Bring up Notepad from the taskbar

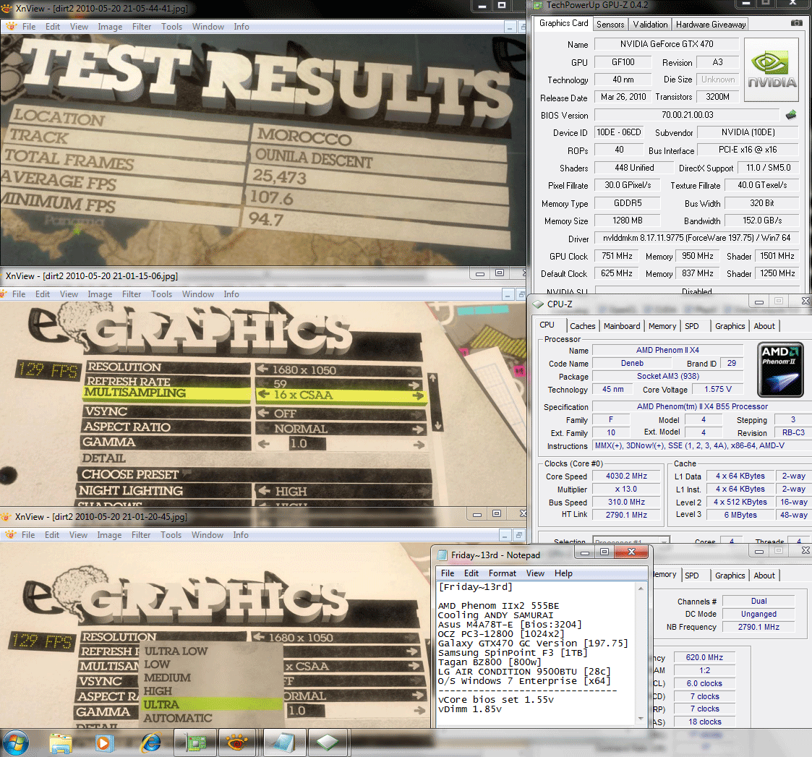(284, 743)
